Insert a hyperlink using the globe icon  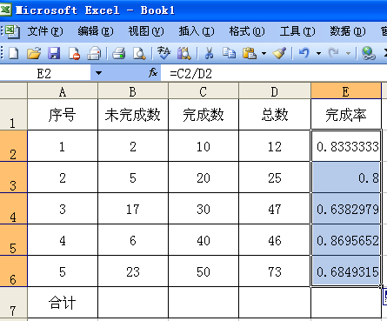coord(368,53)
